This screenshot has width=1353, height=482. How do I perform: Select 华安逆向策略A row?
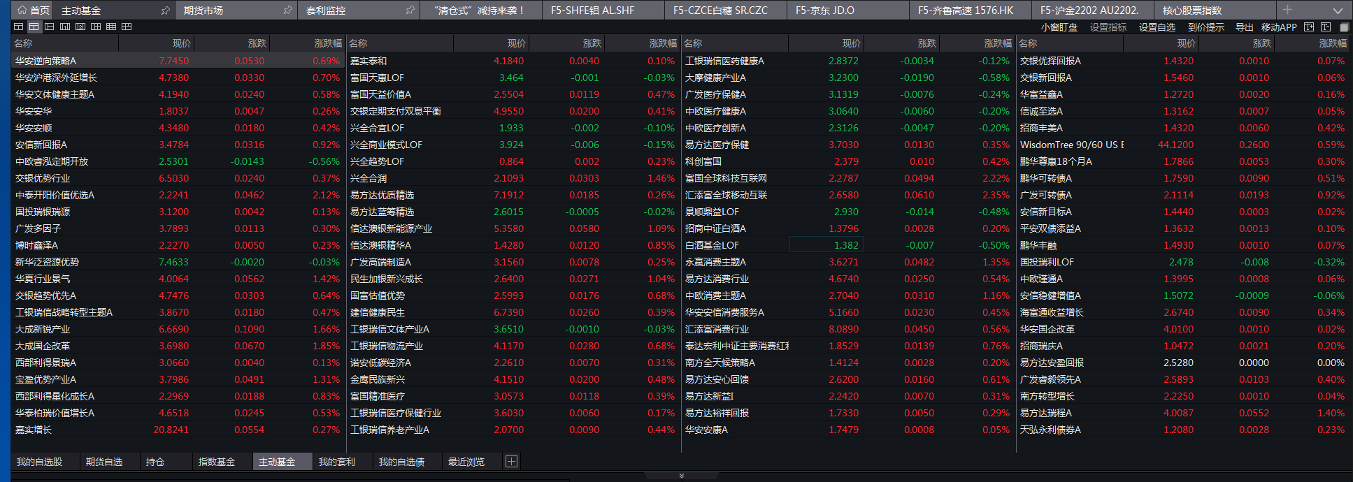(178, 61)
